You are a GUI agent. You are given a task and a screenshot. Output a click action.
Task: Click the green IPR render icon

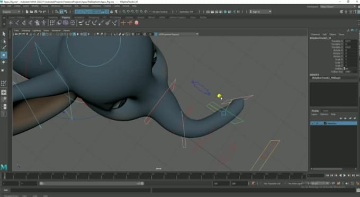coord(225,12)
